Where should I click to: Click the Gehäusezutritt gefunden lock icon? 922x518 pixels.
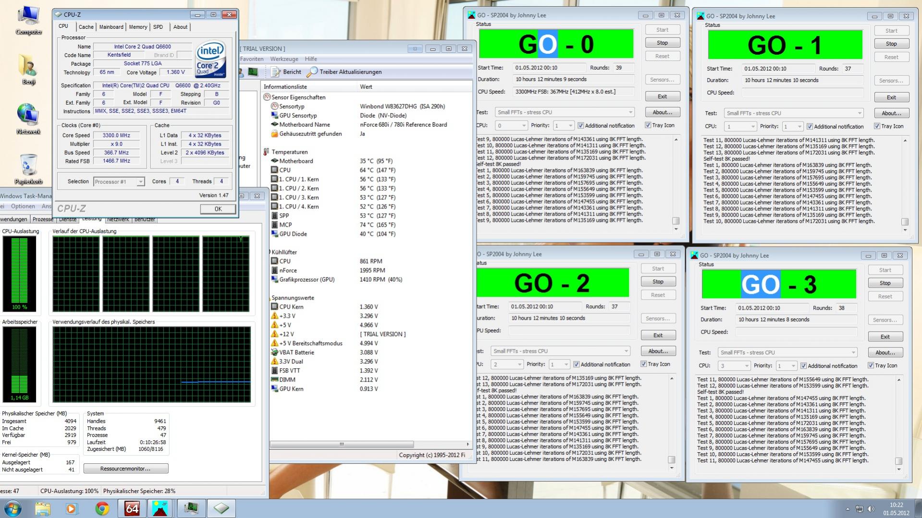point(274,134)
